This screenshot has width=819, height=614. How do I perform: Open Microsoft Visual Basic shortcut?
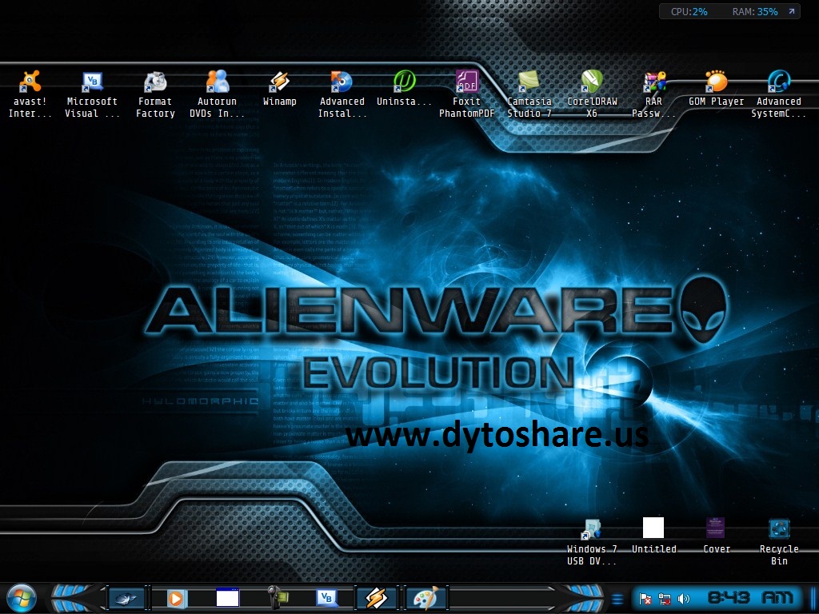(x=92, y=94)
